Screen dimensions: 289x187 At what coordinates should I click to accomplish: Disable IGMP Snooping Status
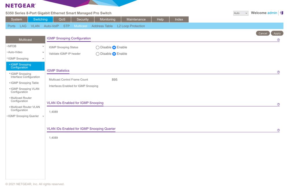coord(97,47)
